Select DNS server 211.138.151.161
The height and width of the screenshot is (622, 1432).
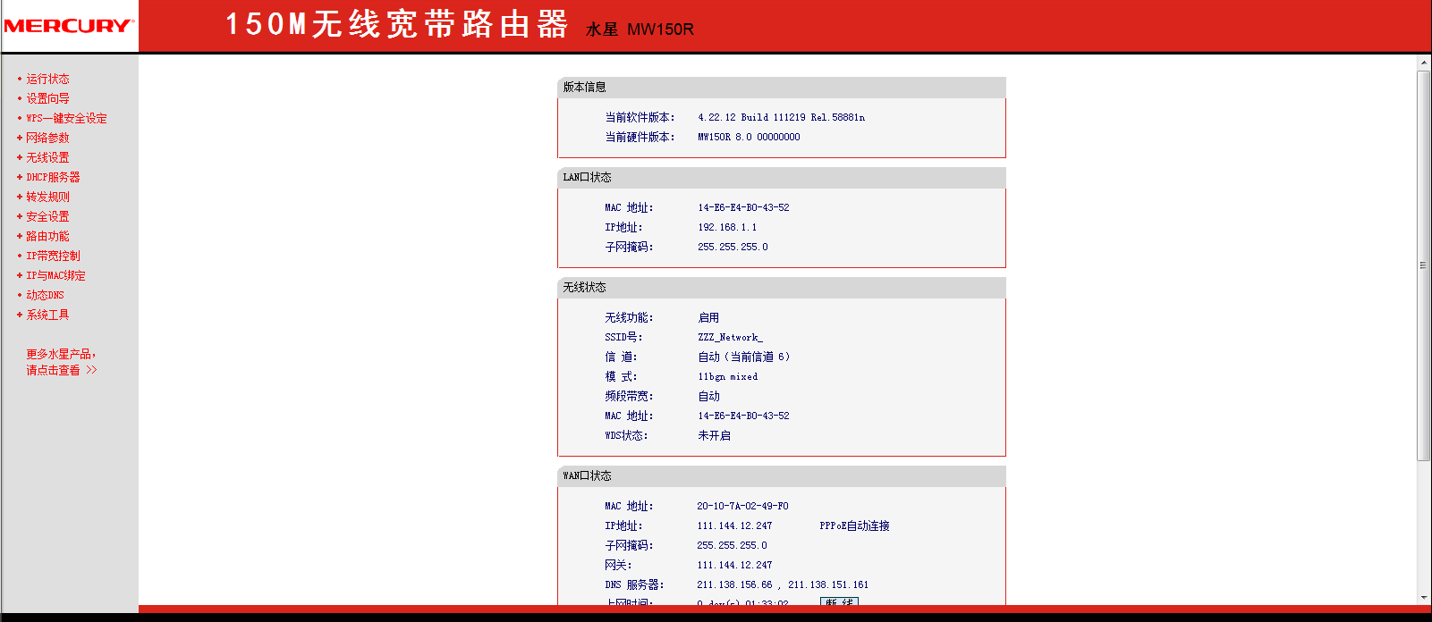[x=828, y=584]
